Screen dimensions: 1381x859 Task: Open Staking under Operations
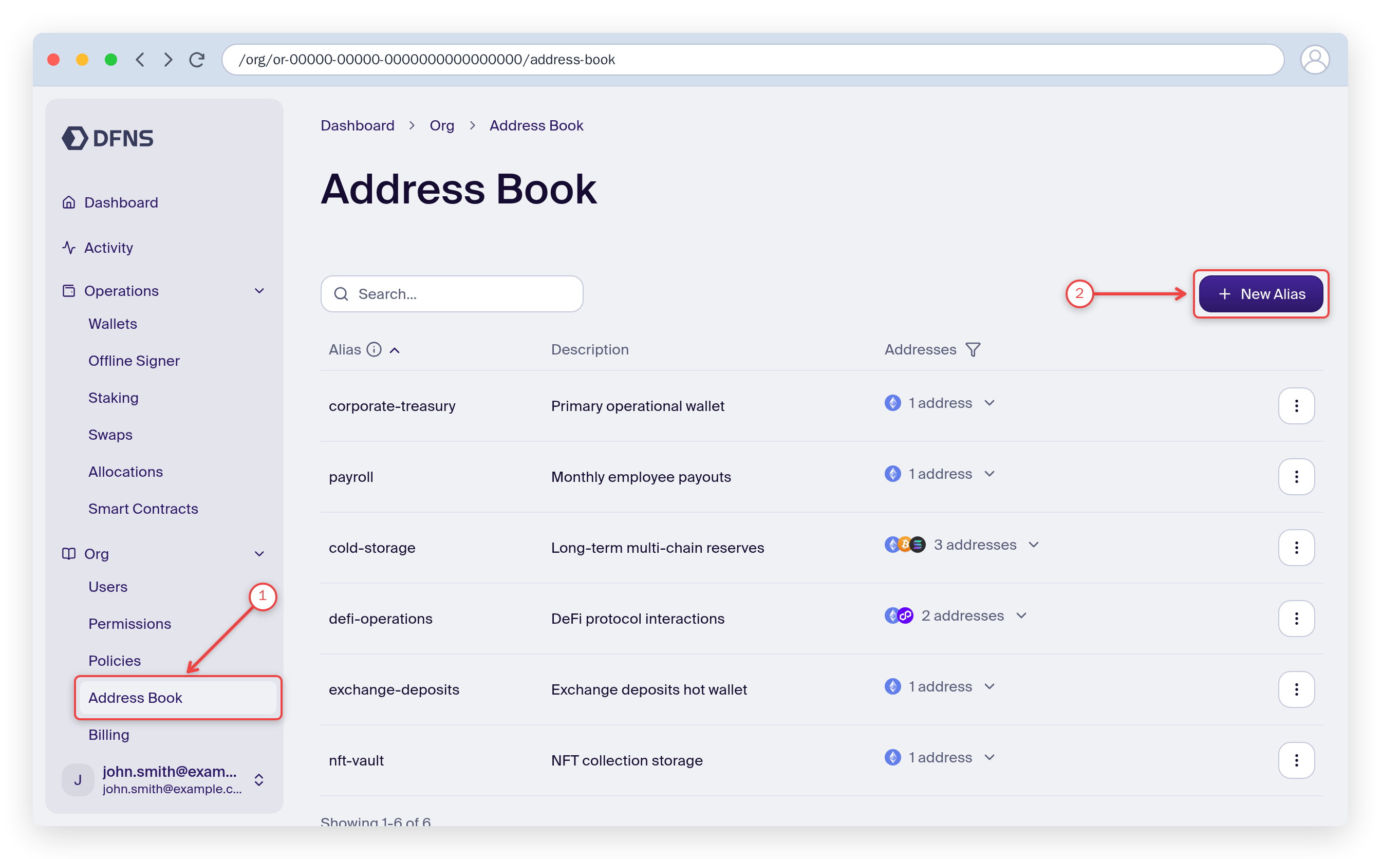point(113,398)
